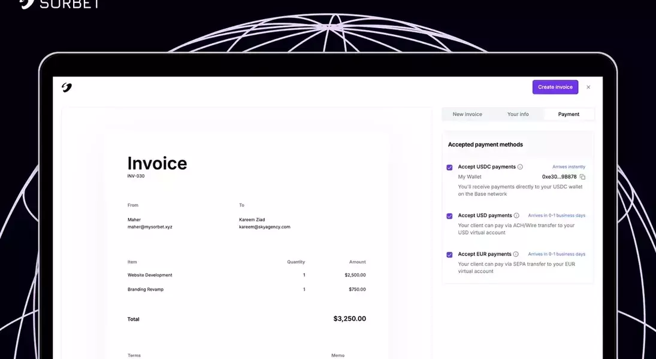
Task: Click the invoice number INV-030
Action: (136, 177)
